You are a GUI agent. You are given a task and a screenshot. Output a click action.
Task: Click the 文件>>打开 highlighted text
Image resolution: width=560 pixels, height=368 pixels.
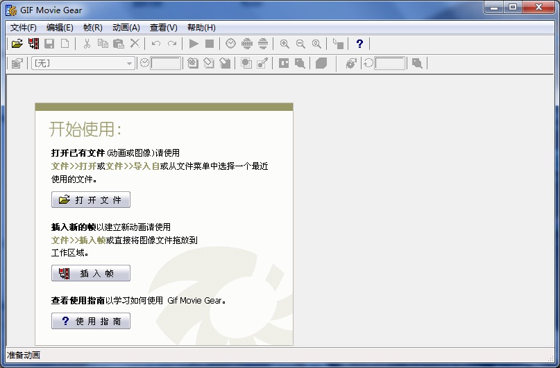(x=74, y=166)
